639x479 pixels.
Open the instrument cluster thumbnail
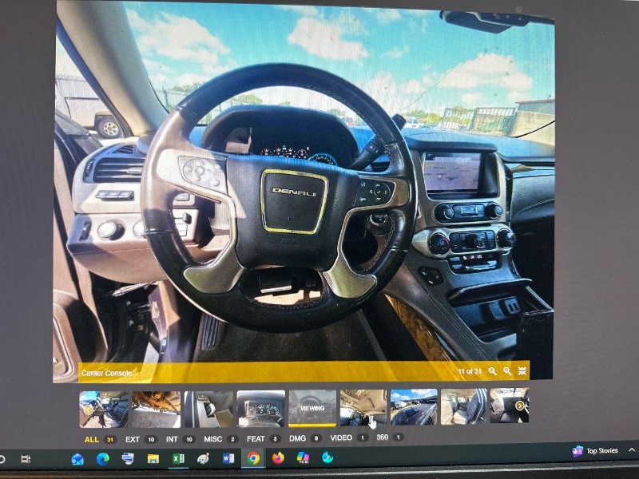pos(261,409)
